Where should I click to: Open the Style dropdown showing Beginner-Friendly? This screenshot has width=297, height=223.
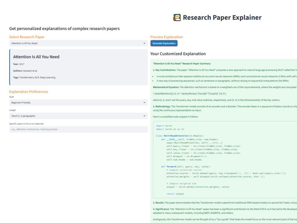[78, 103]
